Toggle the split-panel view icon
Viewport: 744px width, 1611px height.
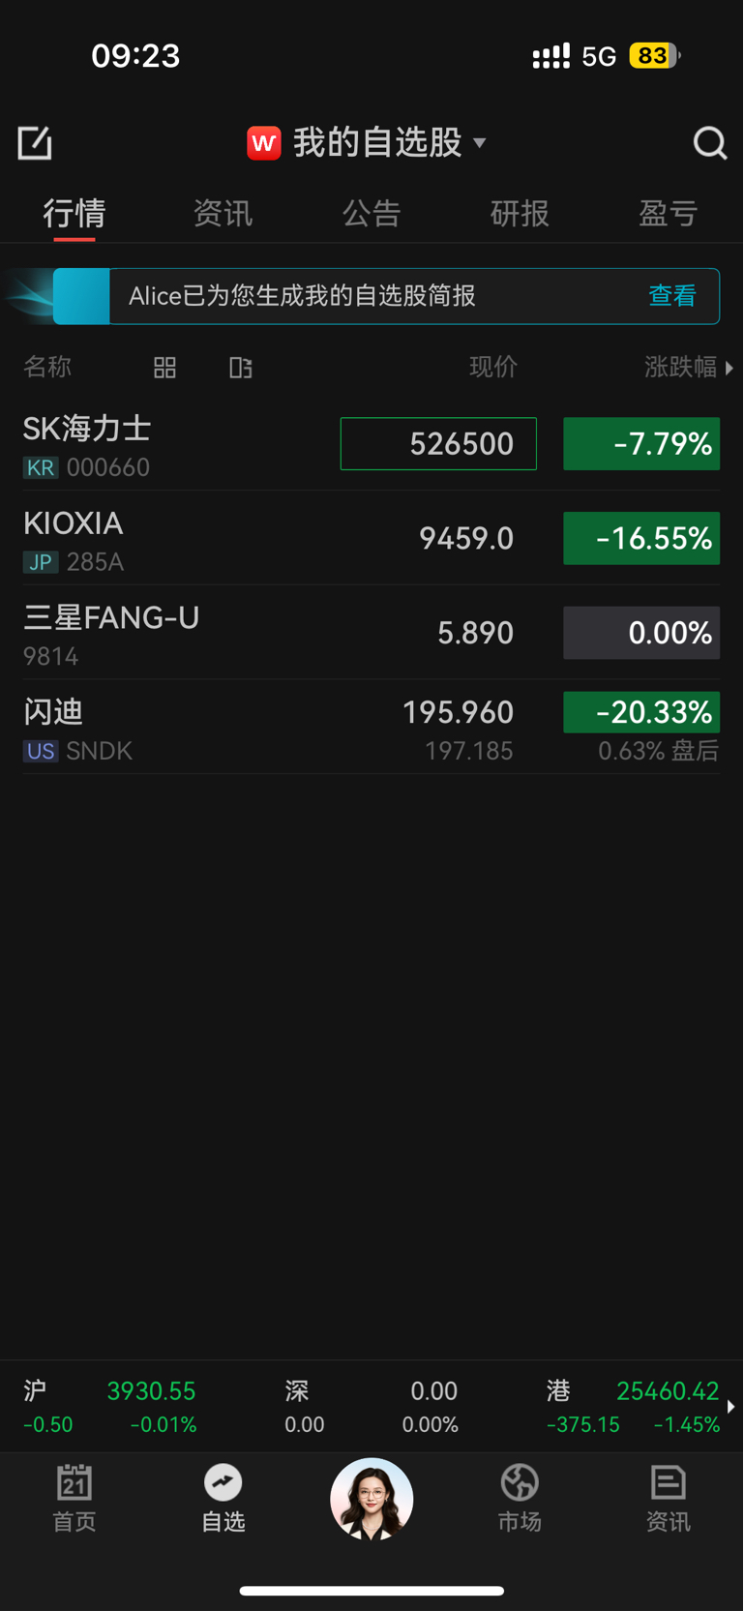coord(241,368)
